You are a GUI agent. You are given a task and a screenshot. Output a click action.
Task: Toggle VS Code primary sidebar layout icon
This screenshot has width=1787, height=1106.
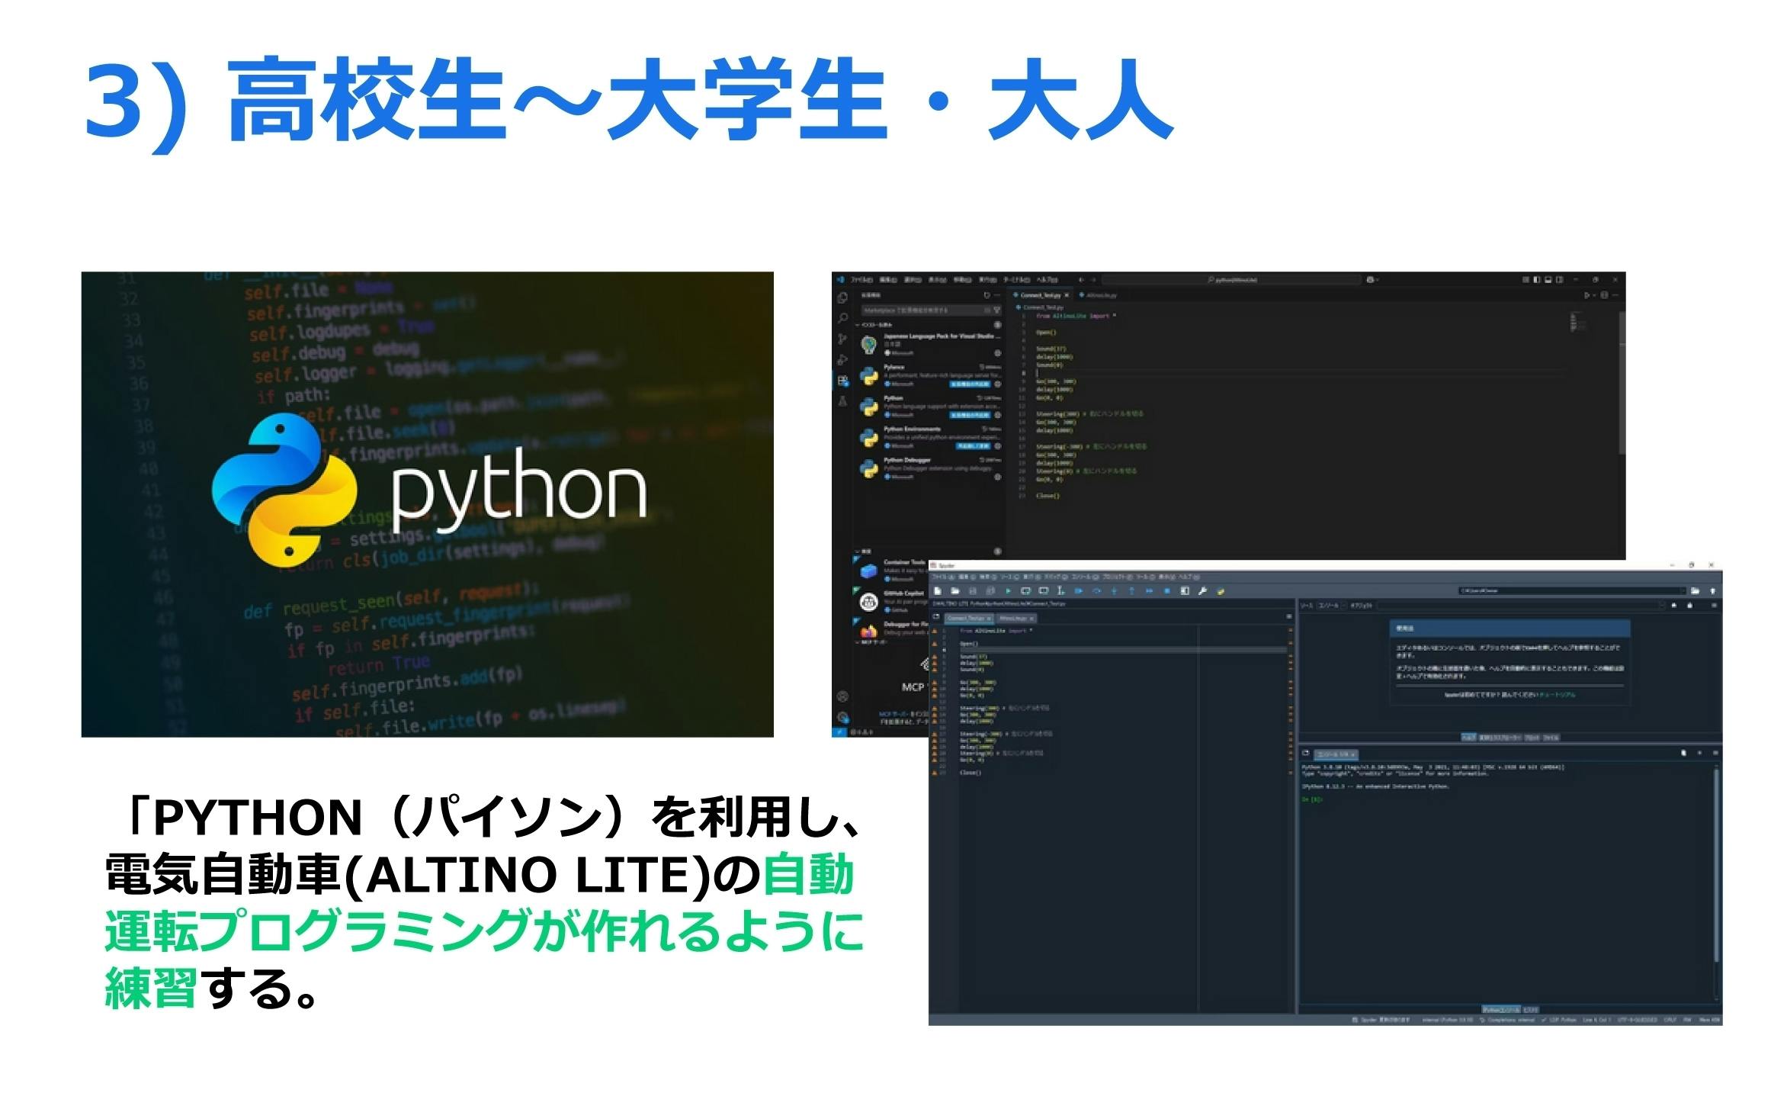coord(1537,280)
